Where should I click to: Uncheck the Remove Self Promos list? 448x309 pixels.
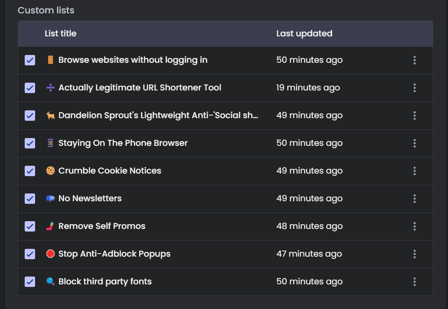(30, 226)
